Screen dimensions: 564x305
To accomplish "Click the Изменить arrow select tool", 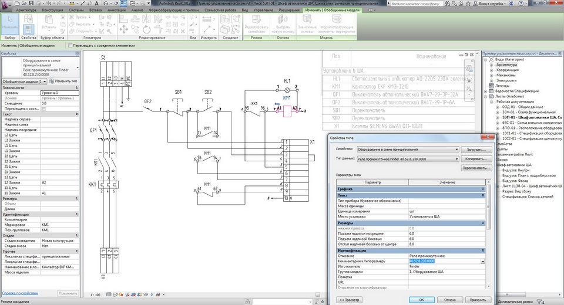I will [10, 24].
